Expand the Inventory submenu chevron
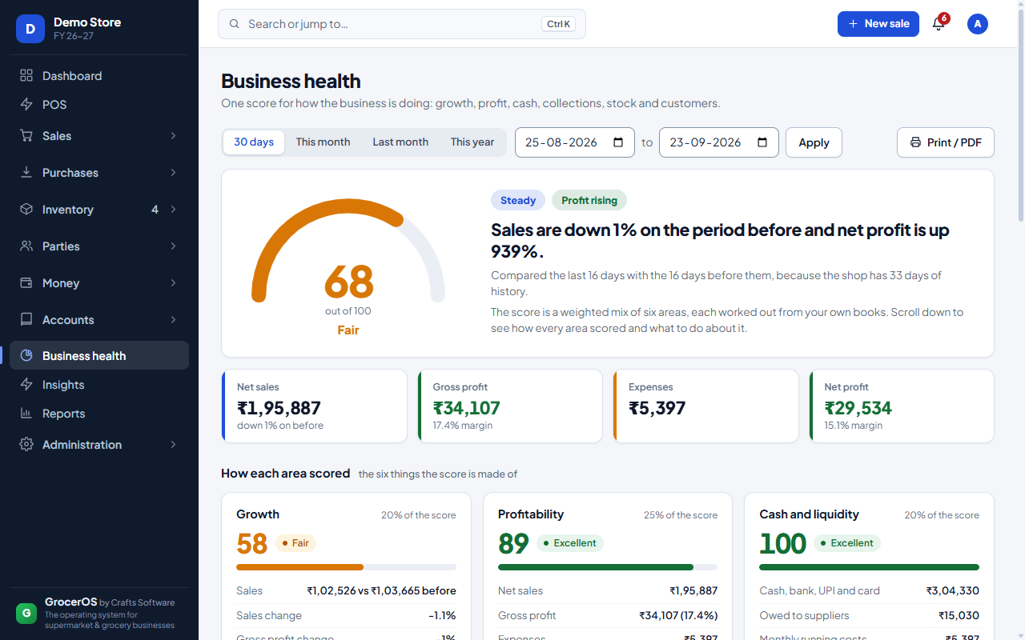Screen dimensions: 1025x640 (x=173, y=210)
